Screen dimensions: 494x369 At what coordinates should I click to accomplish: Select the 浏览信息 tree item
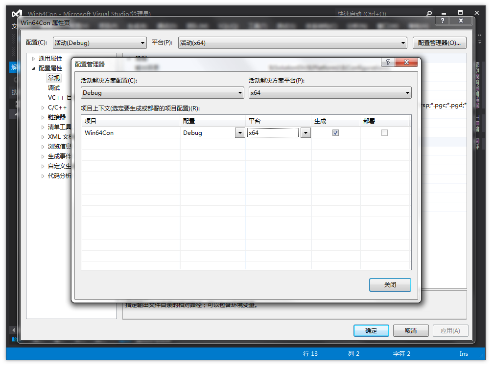[x=60, y=147]
